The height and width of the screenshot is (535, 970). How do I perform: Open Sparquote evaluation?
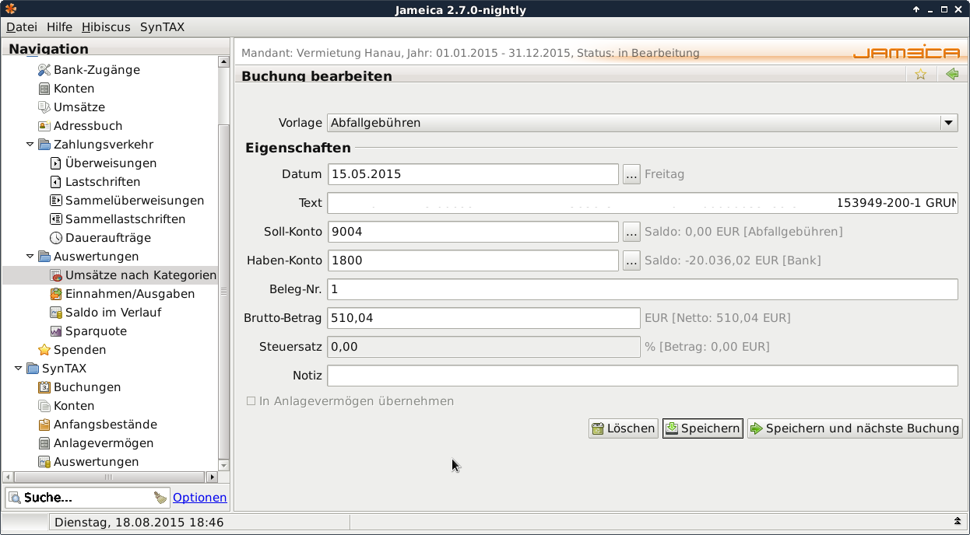(95, 331)
